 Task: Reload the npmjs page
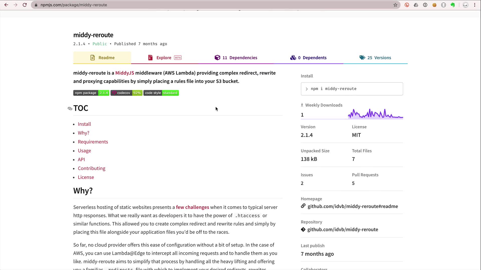(25, 5)
